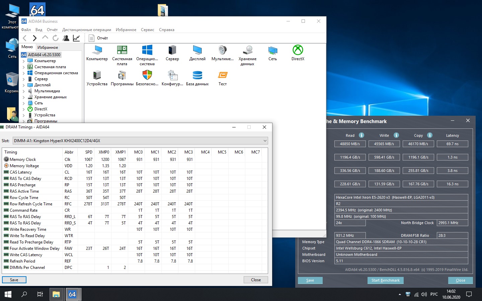482x301 pixels.
Task: Select the CAS Latency timing row
Action: coord(135,172)
